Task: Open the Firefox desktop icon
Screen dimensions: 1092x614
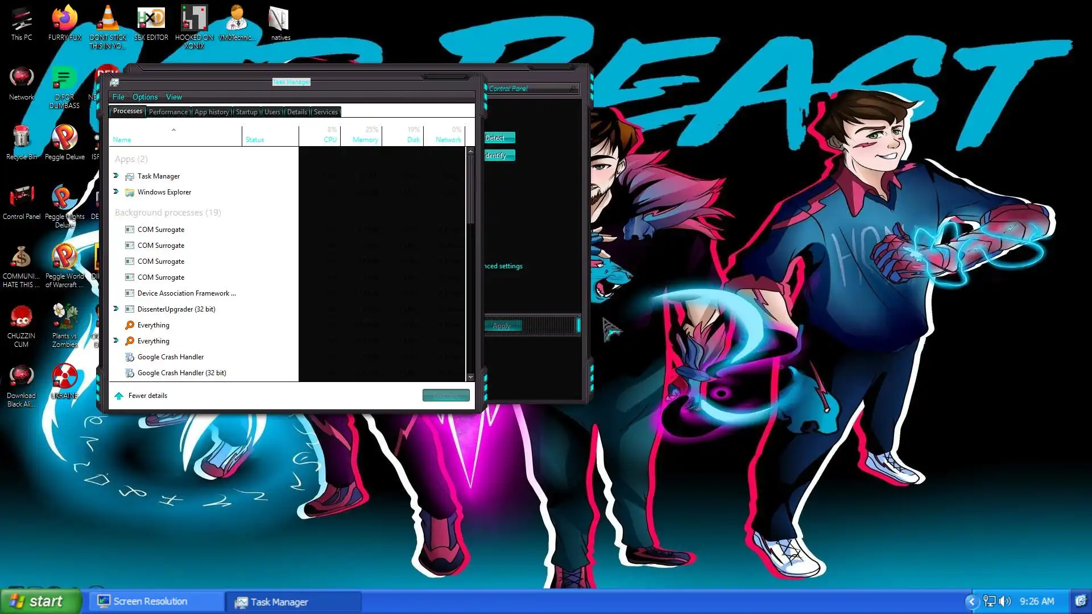Action: 64,19
